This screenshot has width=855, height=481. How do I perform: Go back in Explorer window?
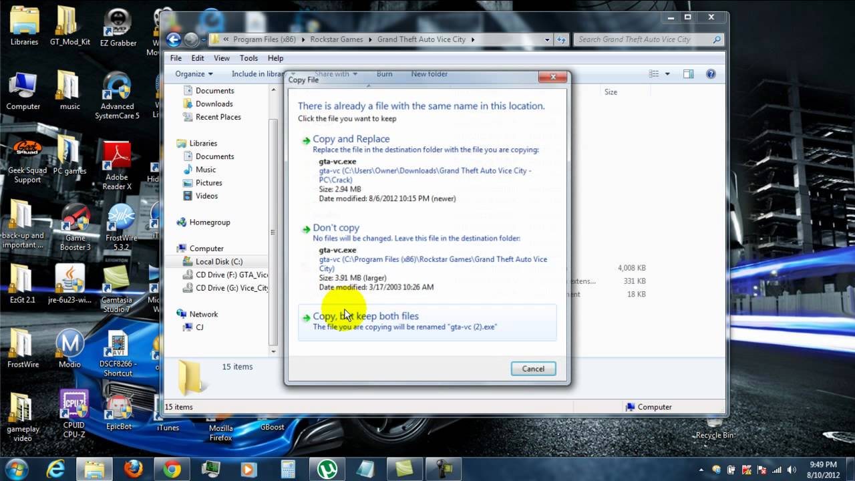pos(174,39)
